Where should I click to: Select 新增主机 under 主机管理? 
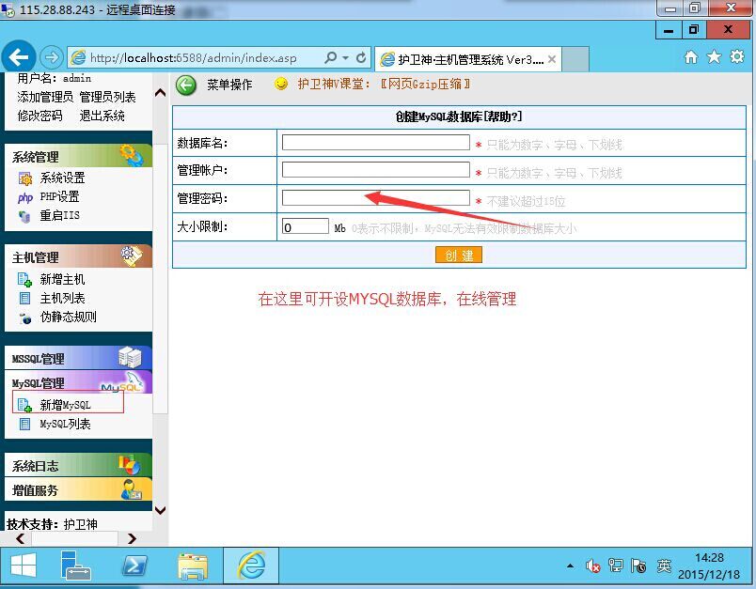[62, 279]
